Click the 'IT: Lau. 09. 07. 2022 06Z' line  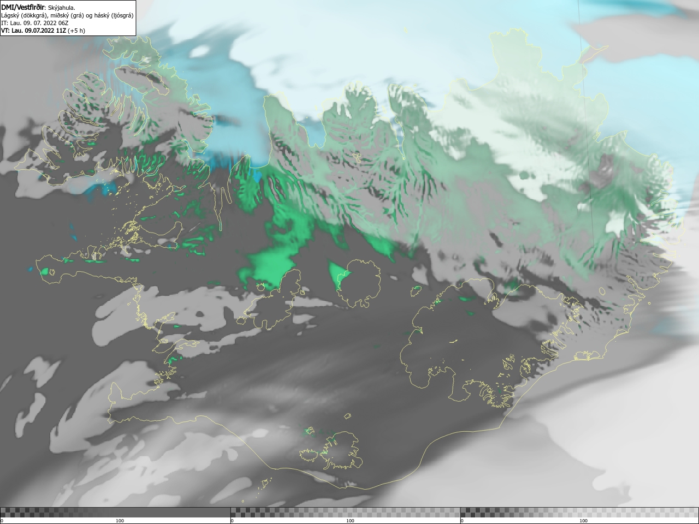[x=34, y=23]
